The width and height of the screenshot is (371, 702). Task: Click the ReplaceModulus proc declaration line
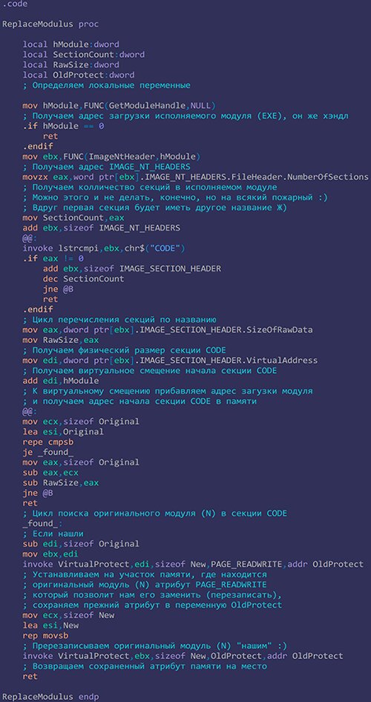click(x=50, y=24)
